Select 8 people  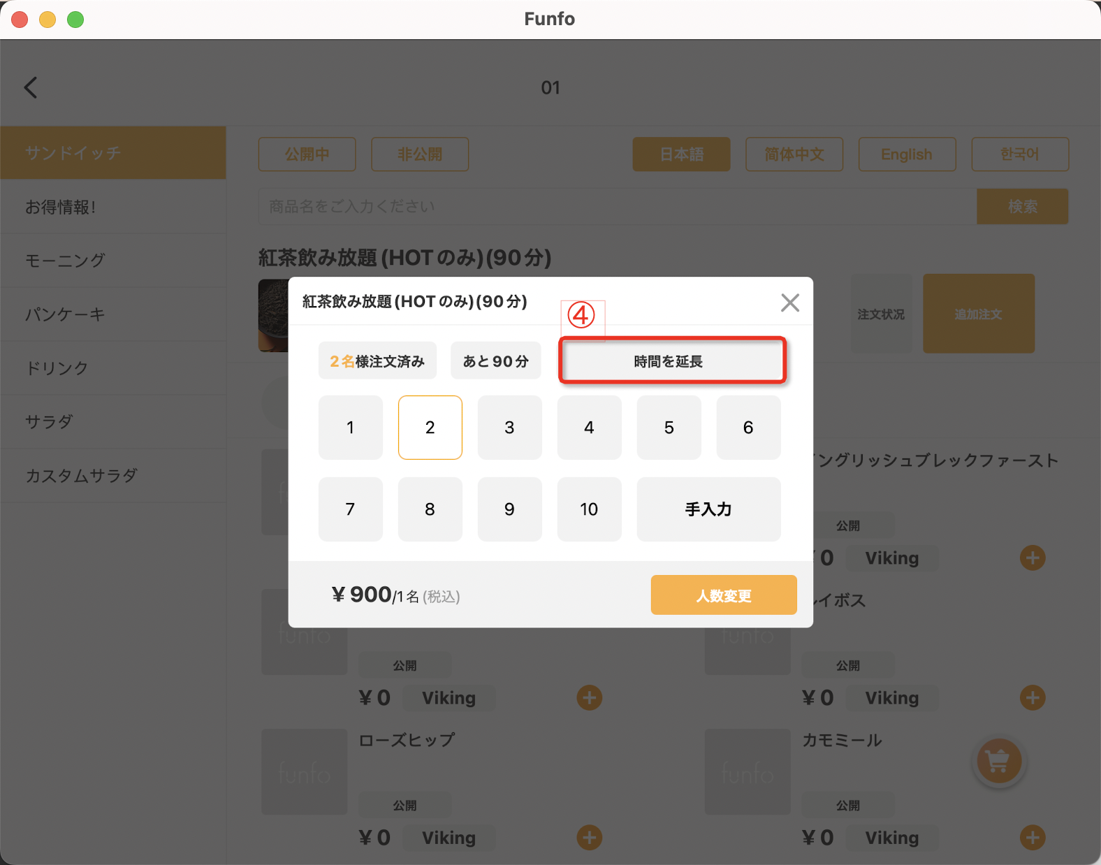430,509
